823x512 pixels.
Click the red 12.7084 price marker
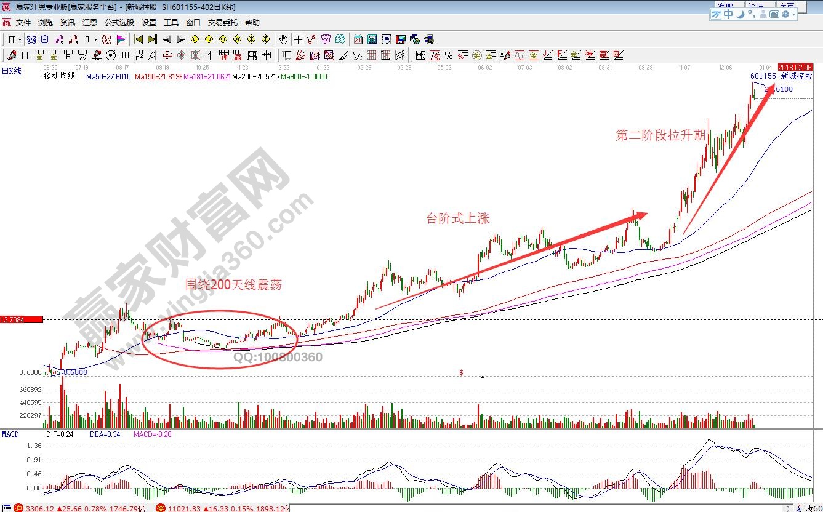coord(21,319)
